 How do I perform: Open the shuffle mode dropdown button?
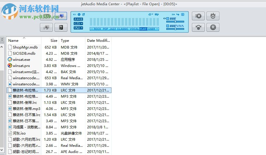click(x=78, y=28)
